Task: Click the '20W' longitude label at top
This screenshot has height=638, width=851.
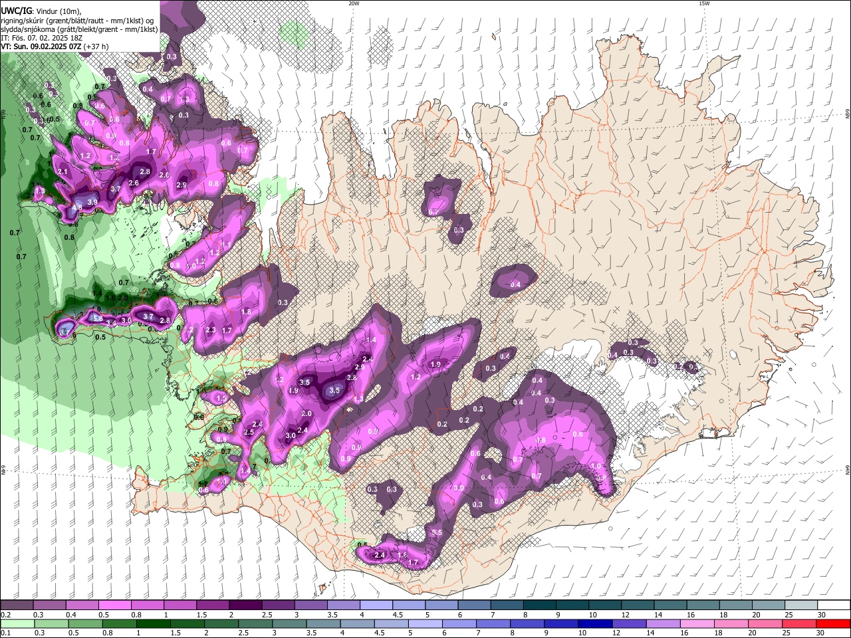Action: coord(354,3)
